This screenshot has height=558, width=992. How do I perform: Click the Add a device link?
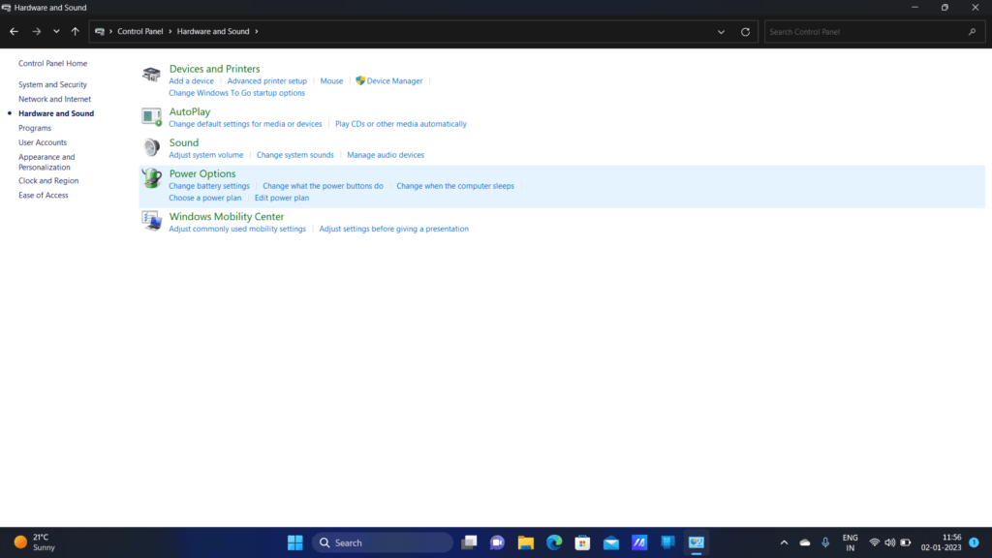191,81
